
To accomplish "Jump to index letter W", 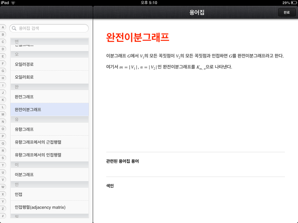I will tap(3, 187).
